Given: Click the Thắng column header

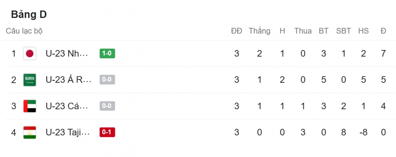Looking at the screenshot, I should (259, 31).
